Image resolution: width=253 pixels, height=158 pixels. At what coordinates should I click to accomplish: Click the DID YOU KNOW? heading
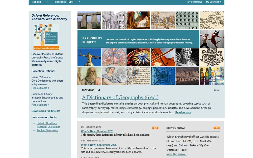tap(176, 128)
